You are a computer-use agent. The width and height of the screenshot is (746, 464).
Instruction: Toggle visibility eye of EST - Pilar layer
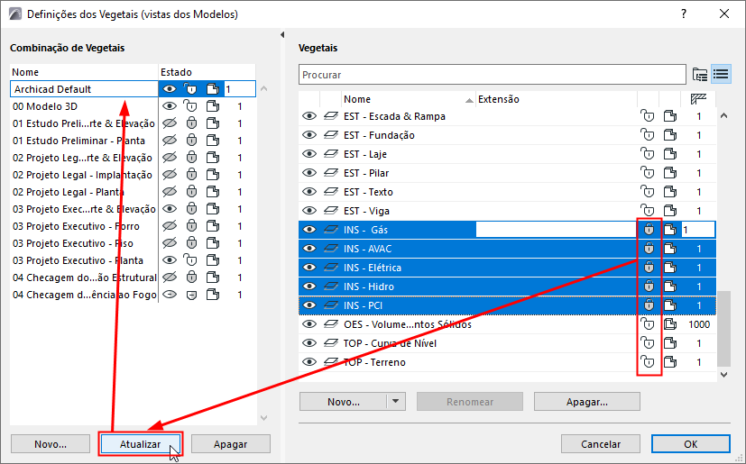pos(309,173)
